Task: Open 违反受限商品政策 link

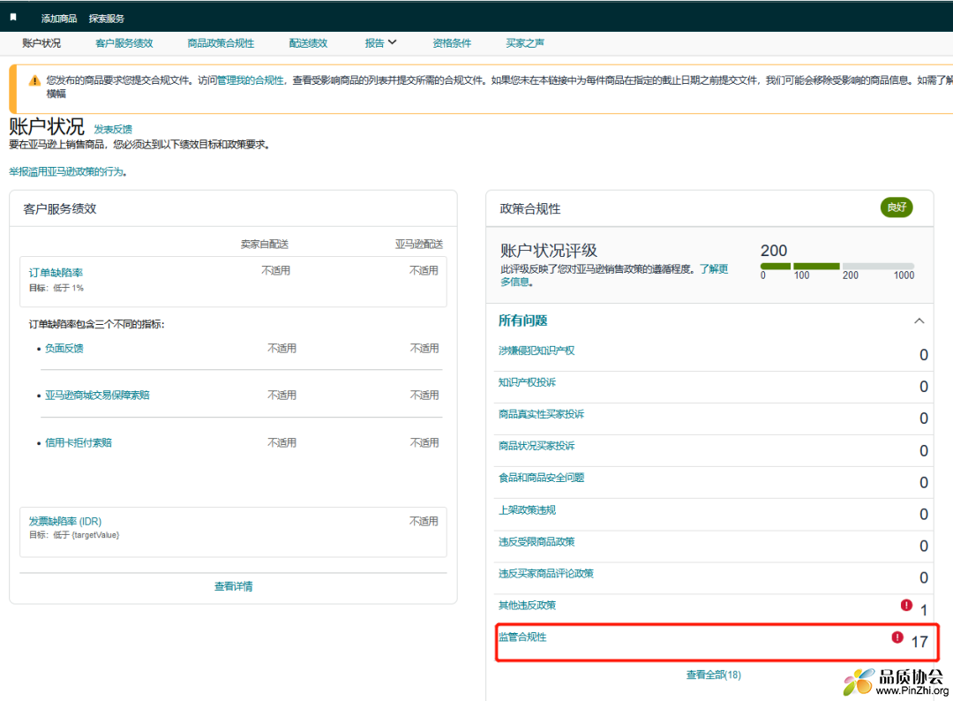Action: click(x=537, y=542)
